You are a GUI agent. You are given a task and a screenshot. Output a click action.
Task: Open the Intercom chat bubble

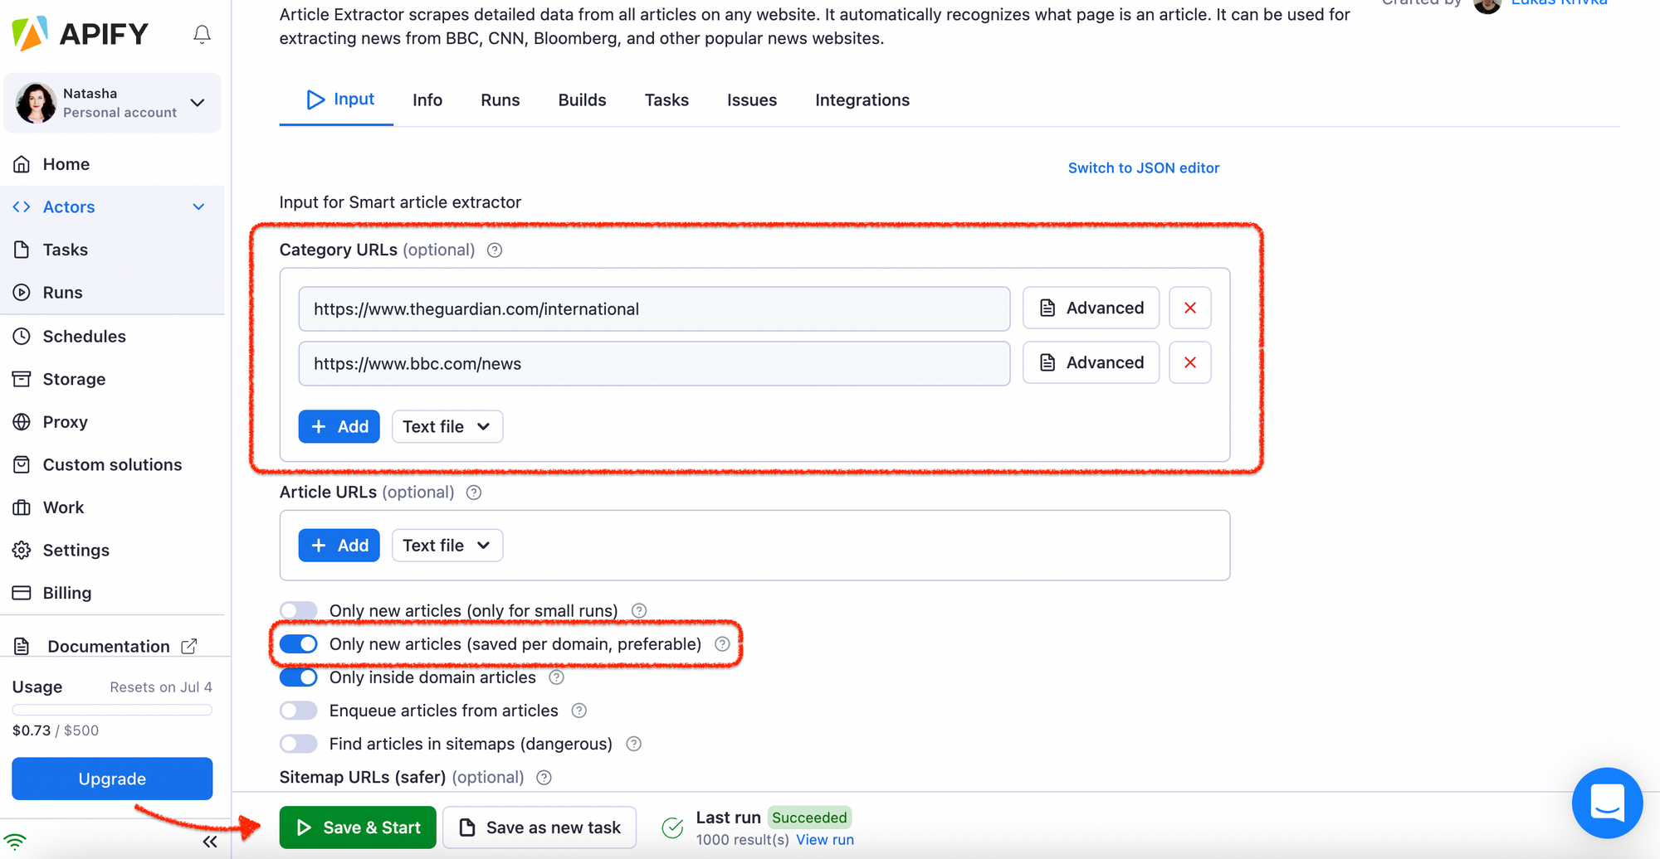coord(1607,803)
